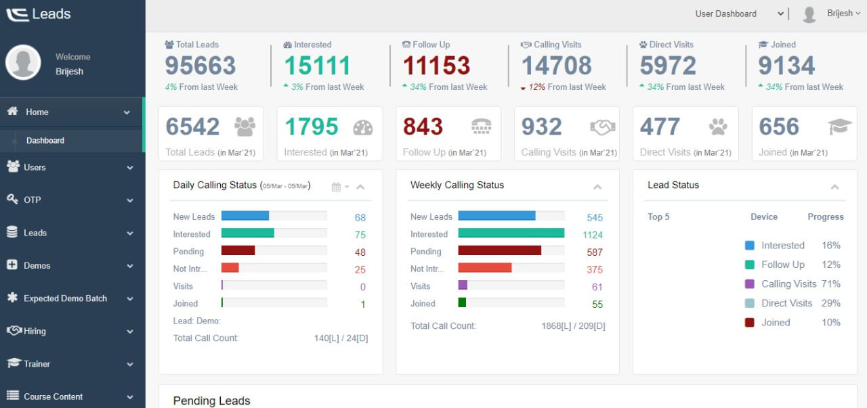The width and height of the screenshot is (867, 408).
Task: Click the Total Leads count 95663
Action: (x=200, y=64)
